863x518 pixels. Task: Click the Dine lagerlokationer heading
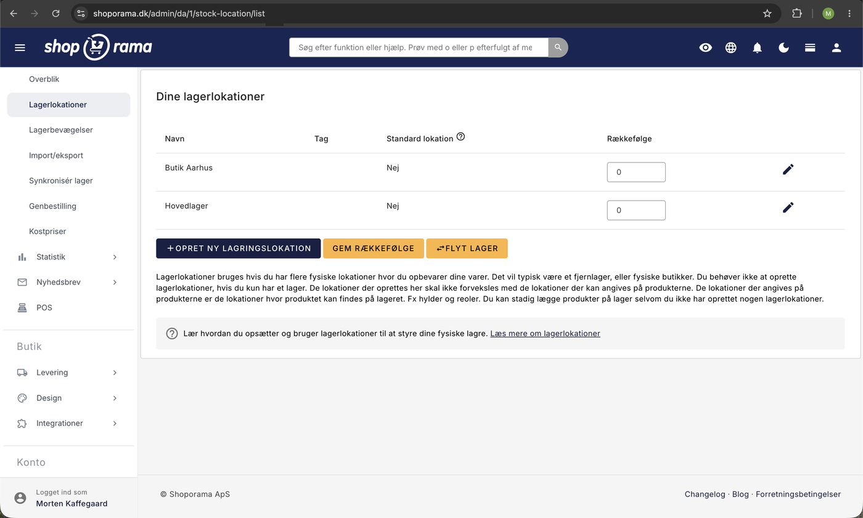tap(210, 97)
